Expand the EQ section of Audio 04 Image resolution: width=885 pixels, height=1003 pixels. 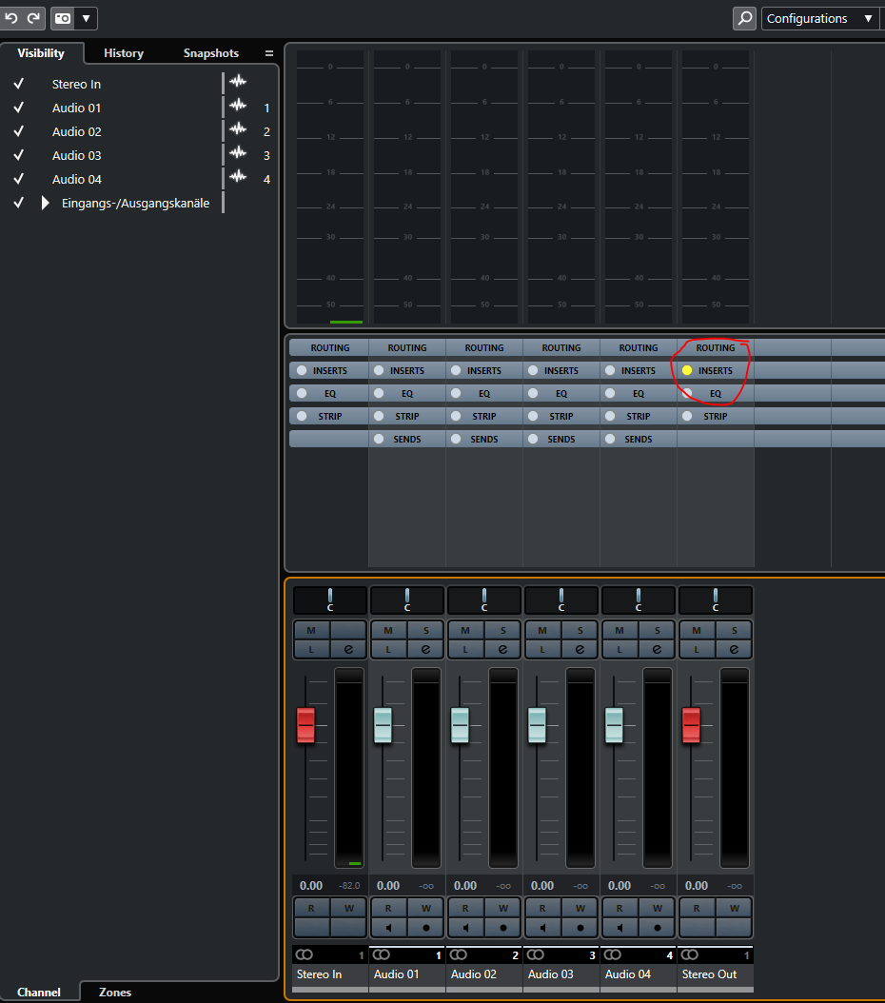click(x=639, y=393)
